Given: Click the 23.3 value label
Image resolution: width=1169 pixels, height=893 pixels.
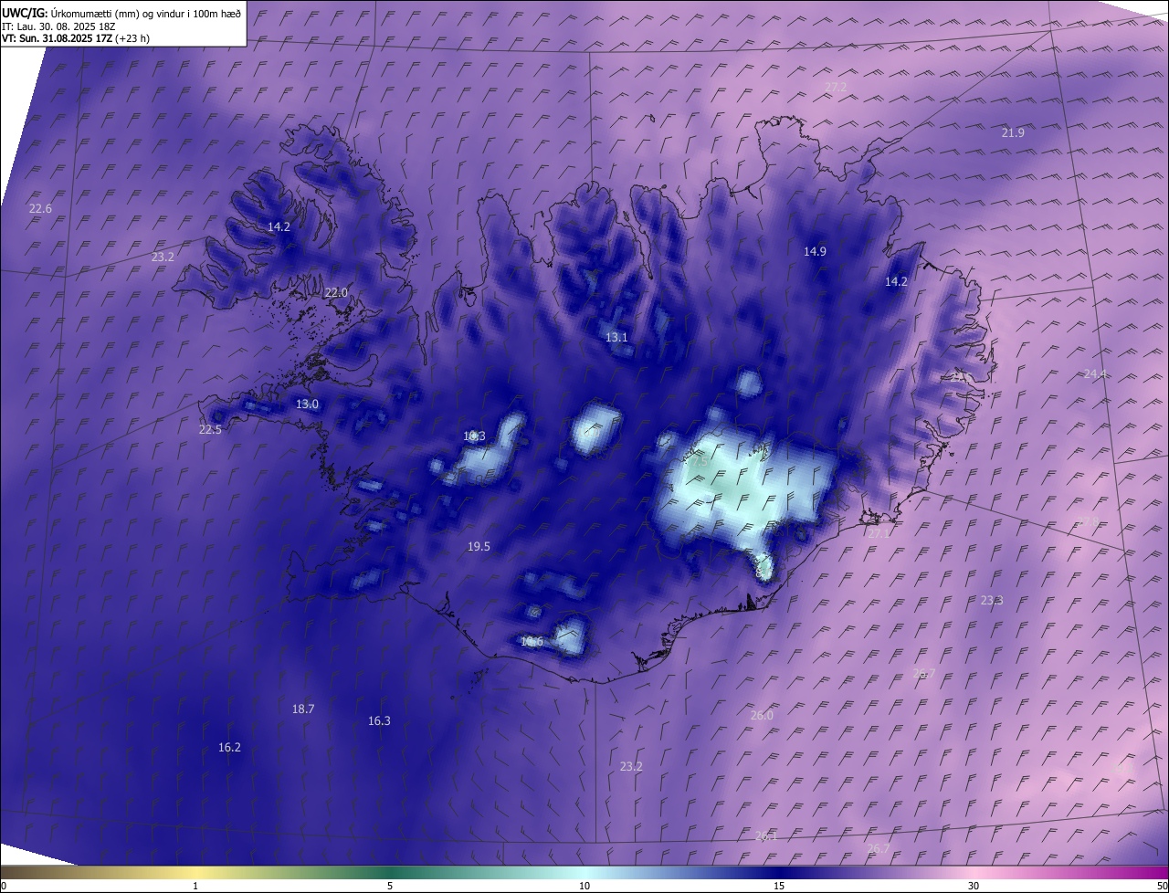Looking at the screenshot, I should coord(992,600).
